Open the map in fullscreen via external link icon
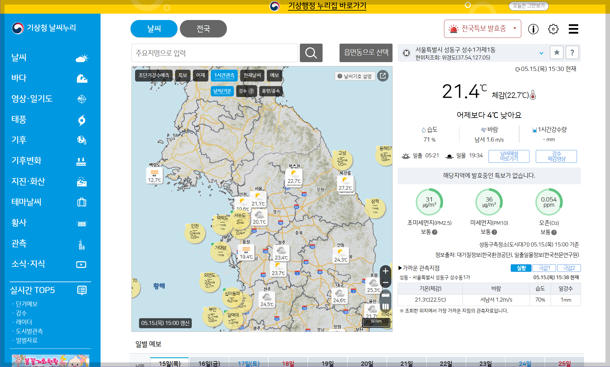The width and height of the screenshot is (610, 367). 383,76
